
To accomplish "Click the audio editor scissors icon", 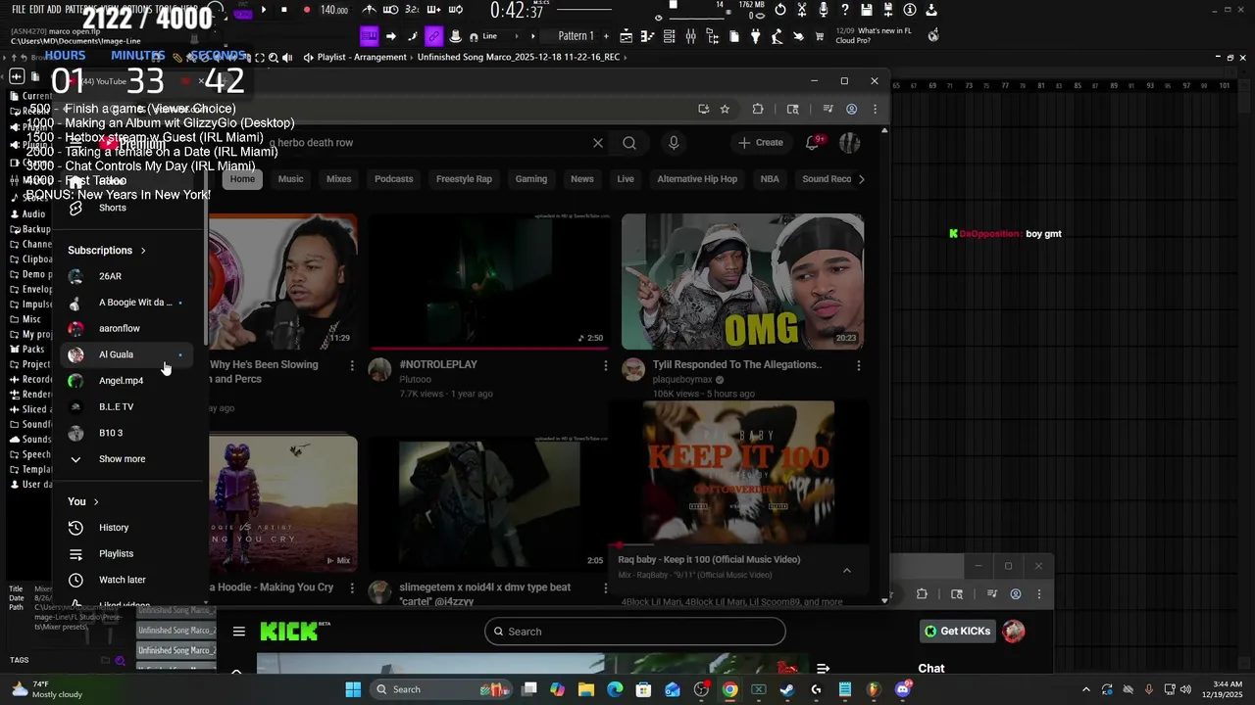I will (x=802, y=10).
